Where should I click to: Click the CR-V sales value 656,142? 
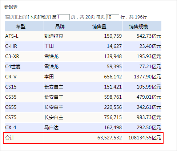[113, 77]
